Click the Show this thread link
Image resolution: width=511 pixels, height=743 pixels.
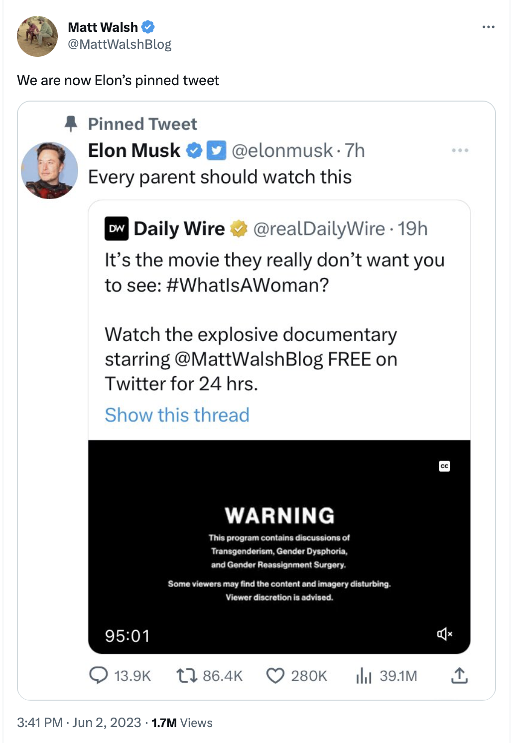pyautogui.click(x=177, y=415)
